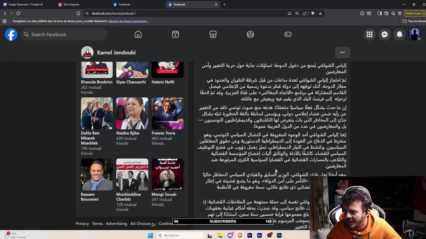The height and width of the screenshot is (239, 426).
Task: Open the Brave VPN shield icon
Action: 400,13
